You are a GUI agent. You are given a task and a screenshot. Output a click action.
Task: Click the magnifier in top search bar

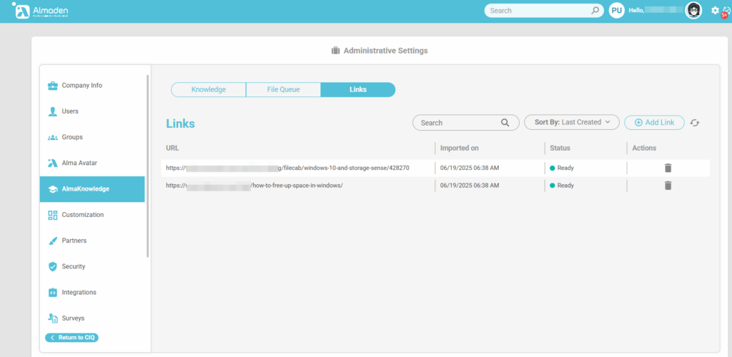pyautogui.click(x=595, y=11)
